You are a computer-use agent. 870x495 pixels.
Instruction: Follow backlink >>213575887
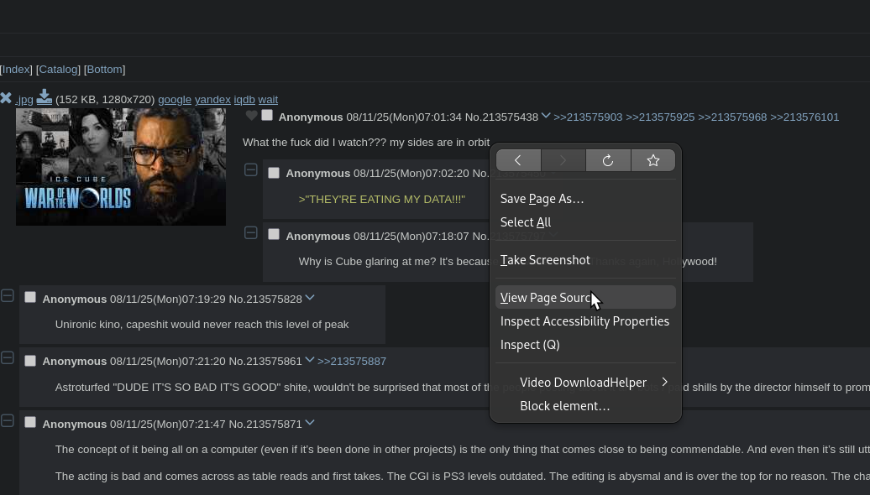(x=352, y=362)
